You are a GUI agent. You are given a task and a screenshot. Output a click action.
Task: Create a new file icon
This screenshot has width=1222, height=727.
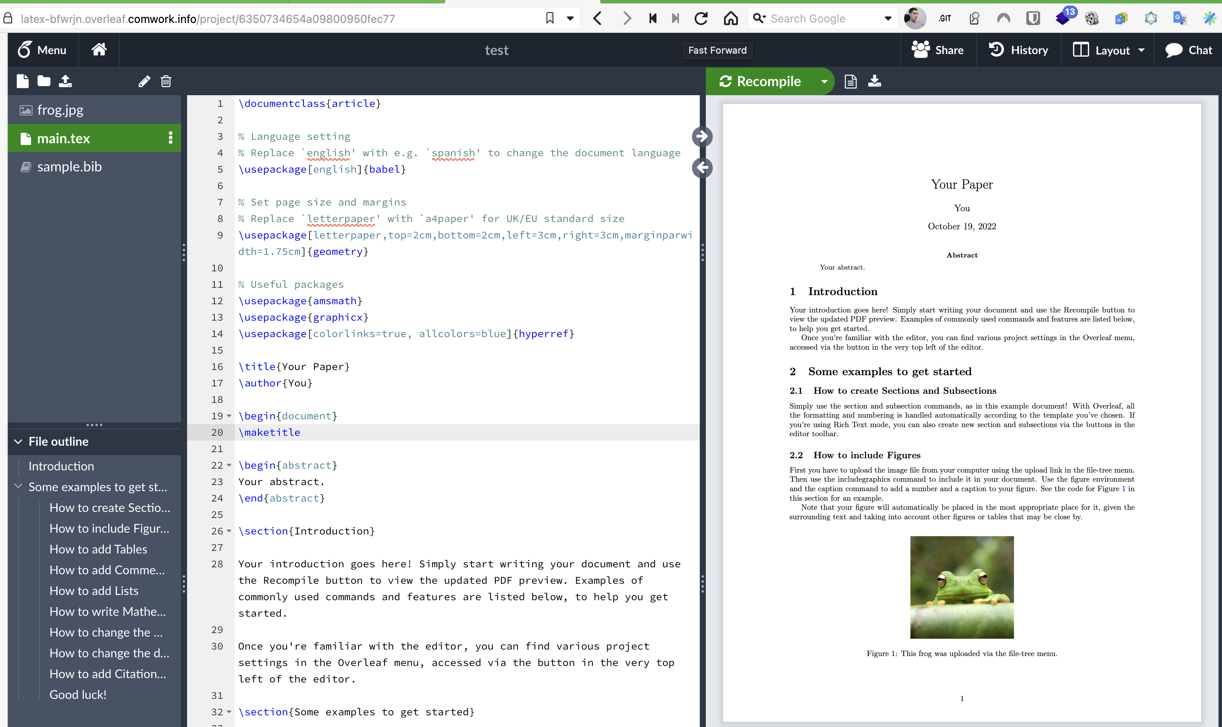[23, 81]
